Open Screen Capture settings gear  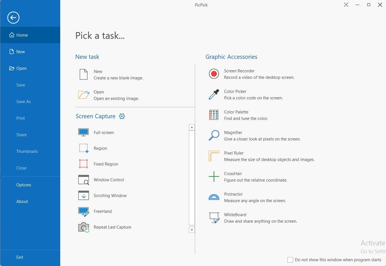(x=122, y=116)
